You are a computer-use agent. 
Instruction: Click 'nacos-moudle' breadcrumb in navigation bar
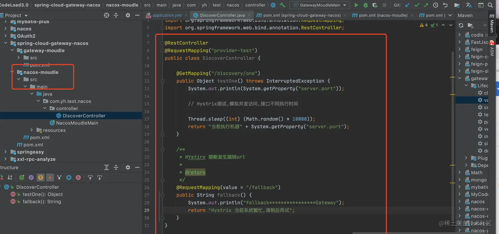coord(122,5)
